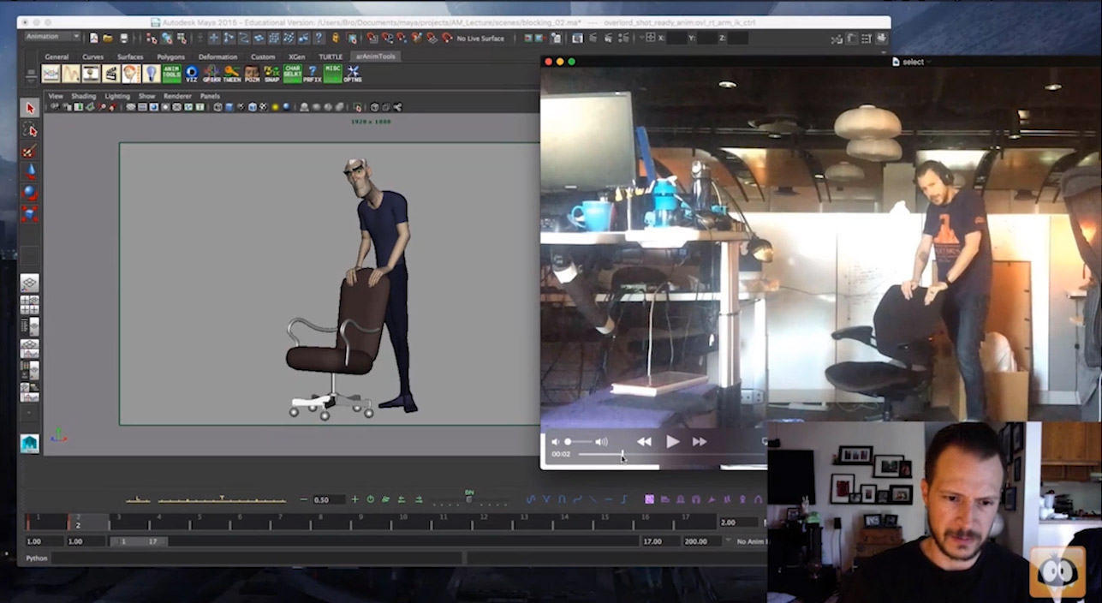Toggle the help question-mark icon in status line

[x=319, y=38]
